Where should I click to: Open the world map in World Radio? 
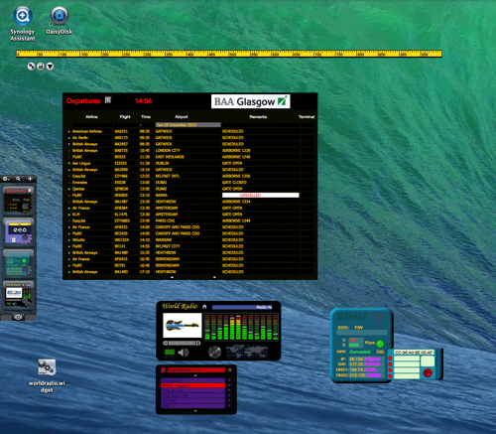click(x=247, y=352)
